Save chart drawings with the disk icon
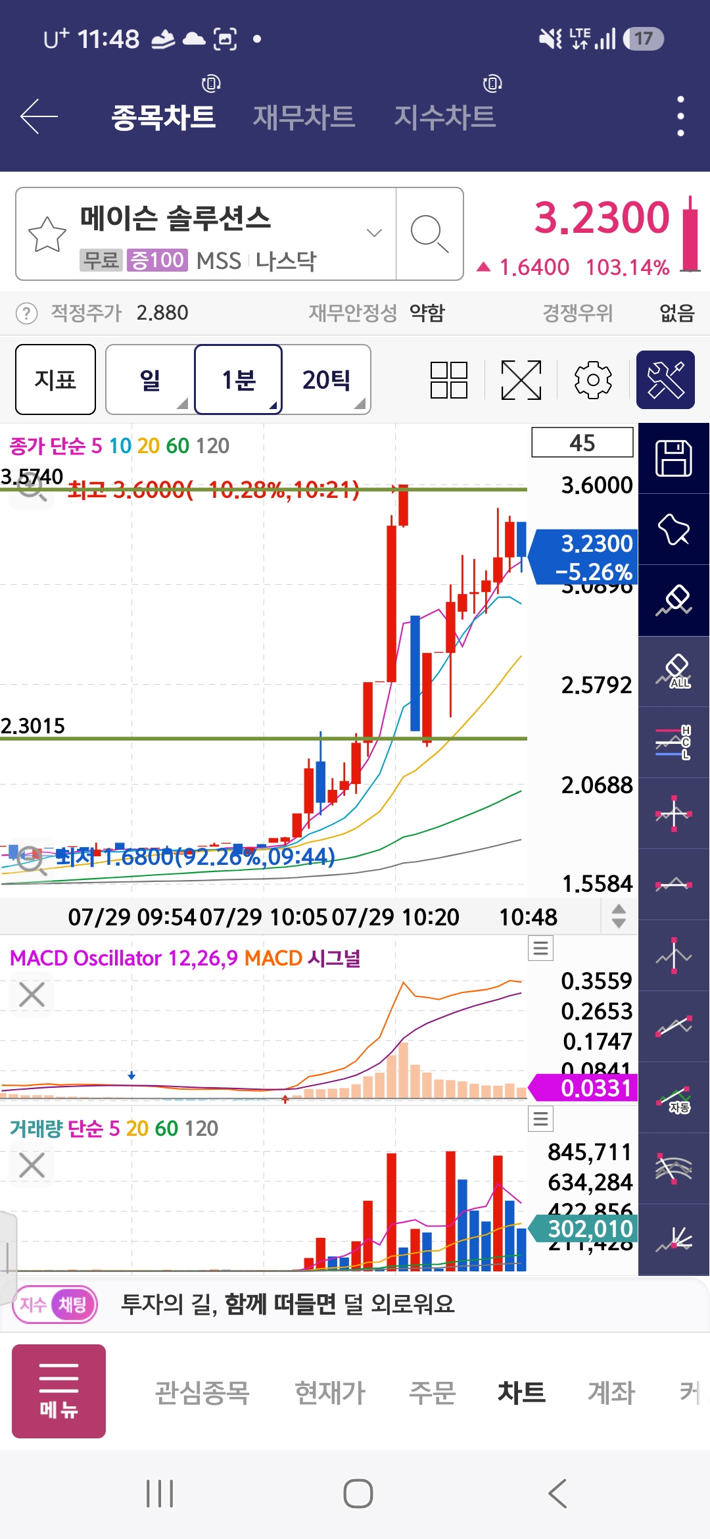The image size is (710, 1539). click(674, 458)
